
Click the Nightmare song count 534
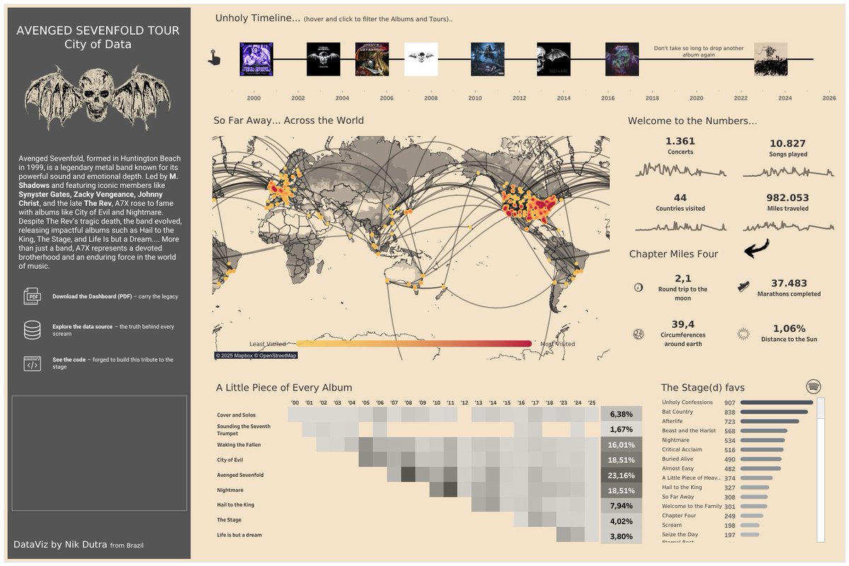pos(729,440)
